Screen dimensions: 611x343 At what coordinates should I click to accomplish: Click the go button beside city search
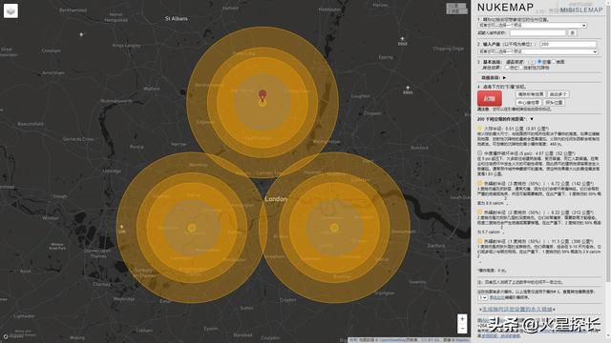pyautogui.click(x=573, y=32)
